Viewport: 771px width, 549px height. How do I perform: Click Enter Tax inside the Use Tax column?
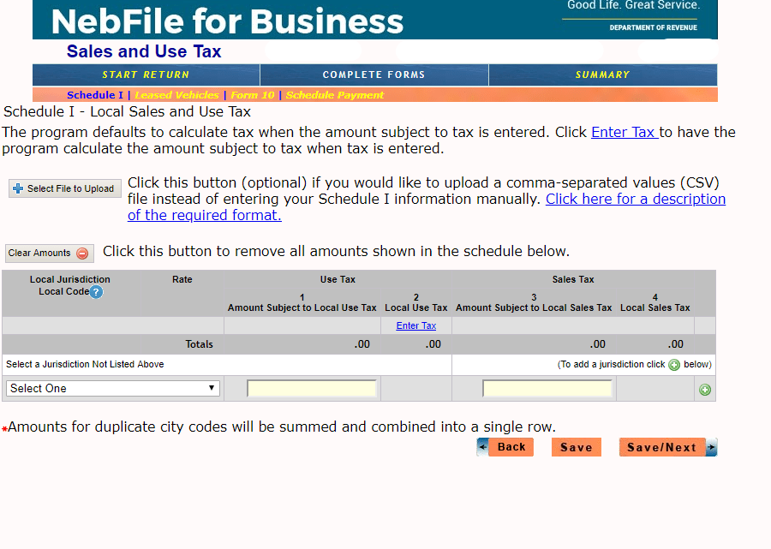click(415, 325)
